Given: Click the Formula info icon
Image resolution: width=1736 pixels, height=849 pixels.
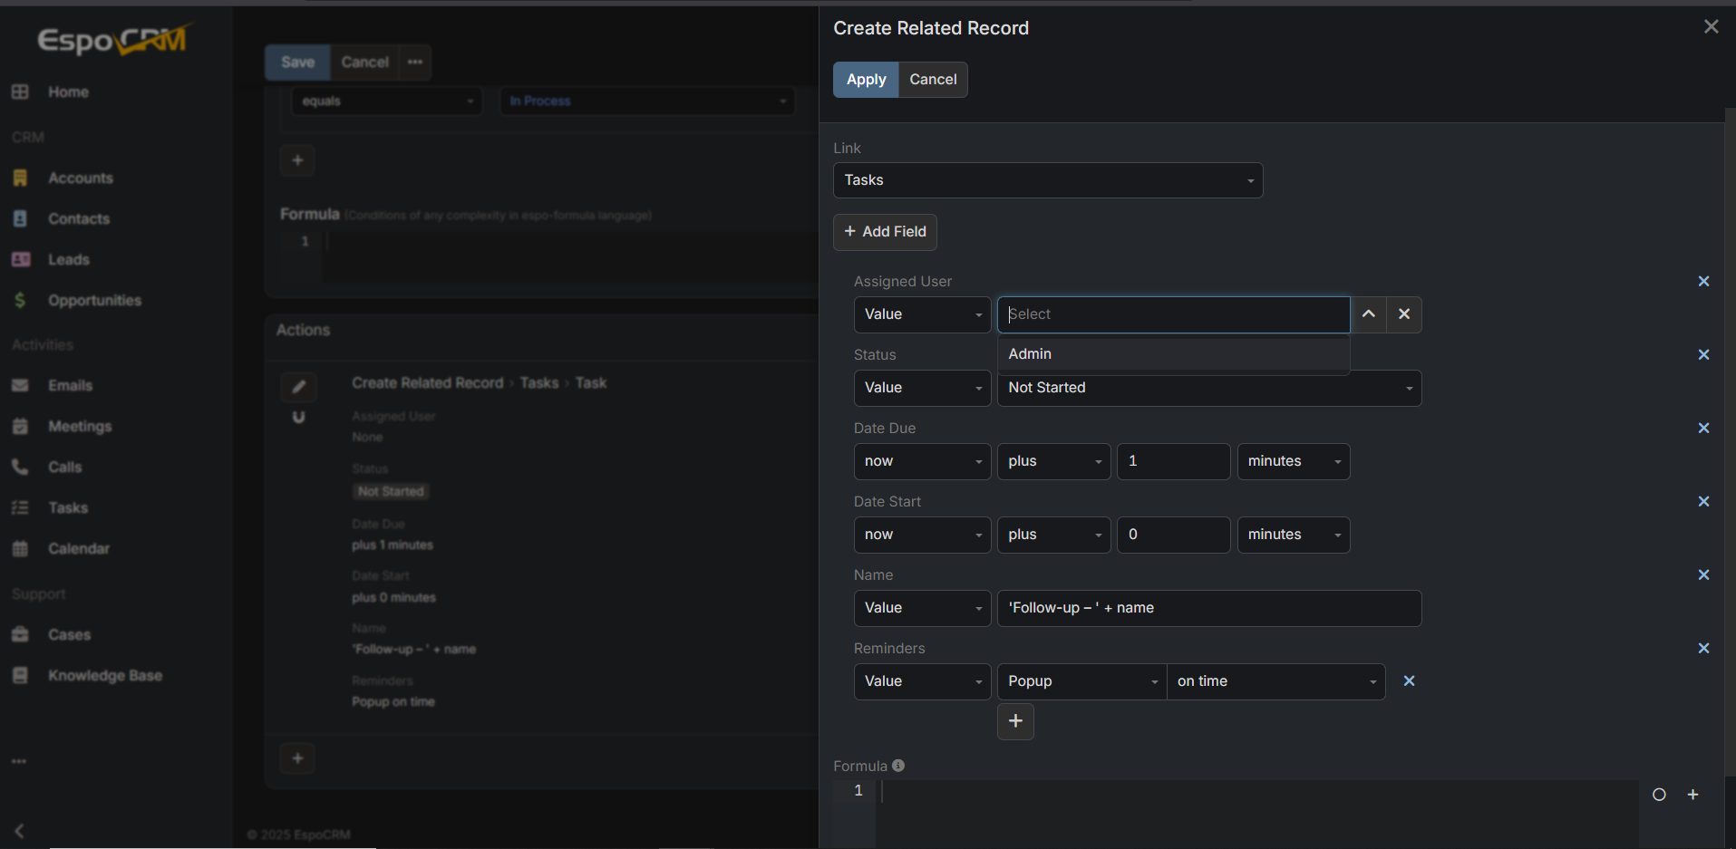Looking at the screenshot, I should (x=898, y=766).
